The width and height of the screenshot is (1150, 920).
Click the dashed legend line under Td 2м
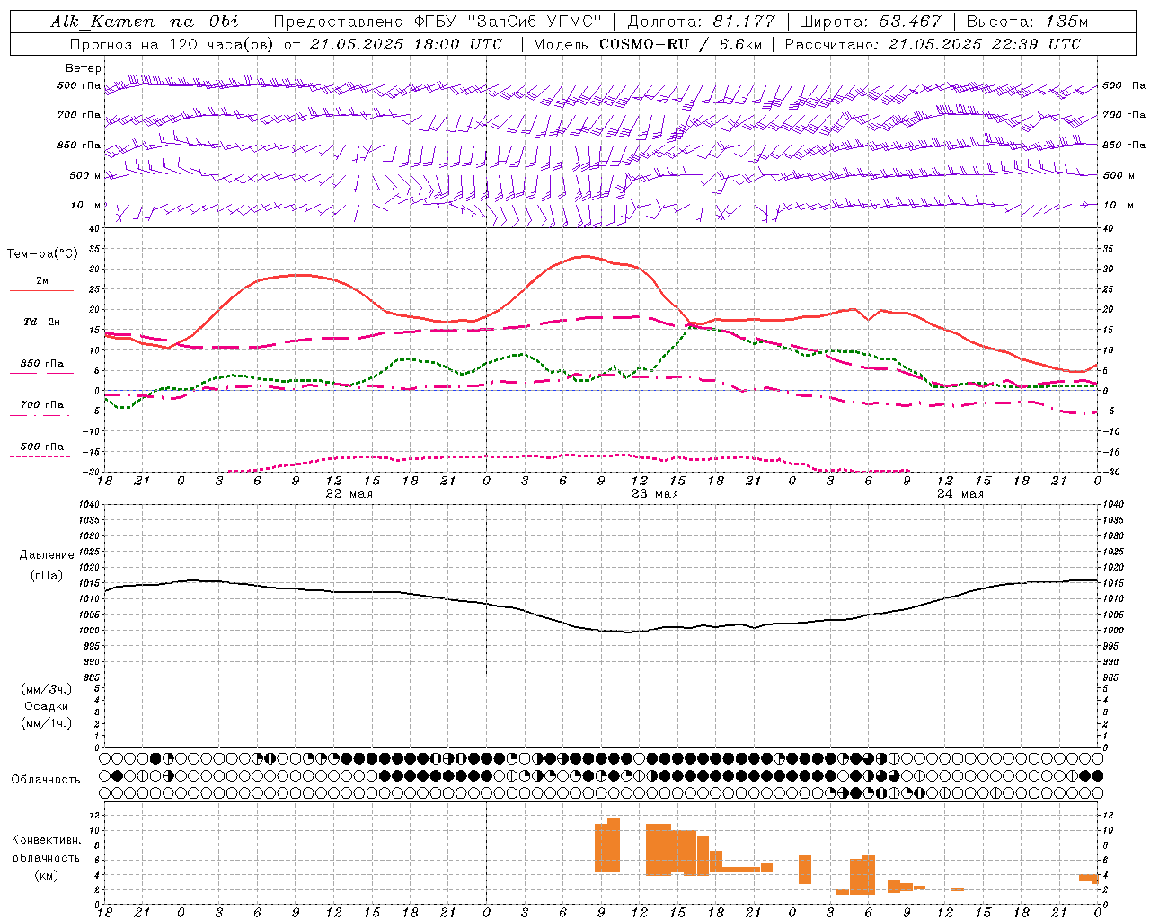point(42,332)
